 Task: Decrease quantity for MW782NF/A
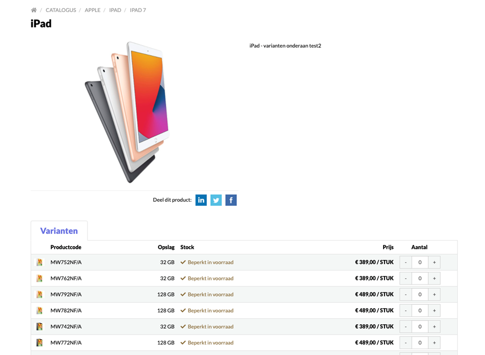(x=405, y=310)
